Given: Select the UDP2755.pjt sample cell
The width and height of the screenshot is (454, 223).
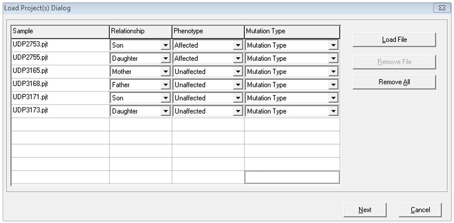Looking at the screenshot, I should [60, 58].
